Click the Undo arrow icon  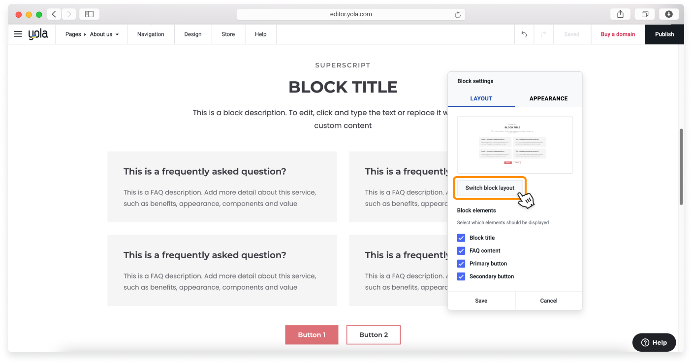point(524,34)
